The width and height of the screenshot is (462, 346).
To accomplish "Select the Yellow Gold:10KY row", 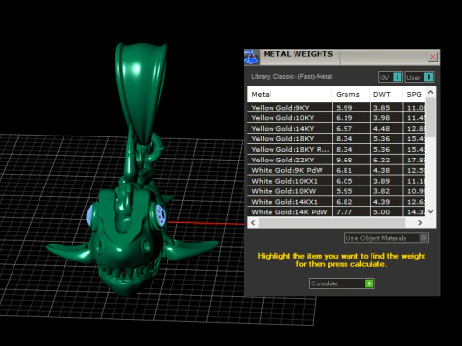I will (x=337, y=118).
